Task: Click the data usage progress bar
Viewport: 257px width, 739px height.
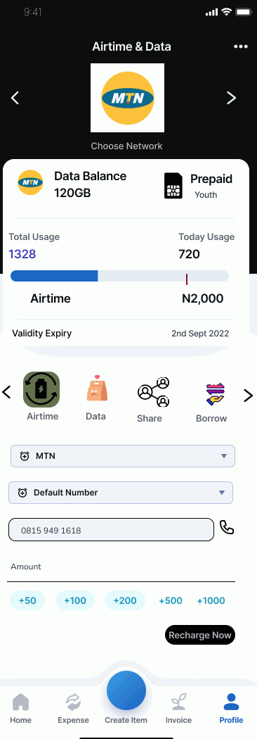Action: pos(119,276)
